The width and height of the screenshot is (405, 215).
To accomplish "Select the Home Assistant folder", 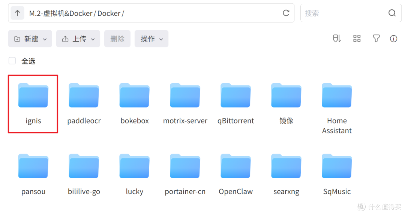I will (337, 108).
